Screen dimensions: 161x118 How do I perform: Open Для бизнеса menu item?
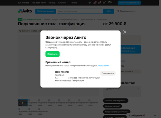[x=24, y=3]
